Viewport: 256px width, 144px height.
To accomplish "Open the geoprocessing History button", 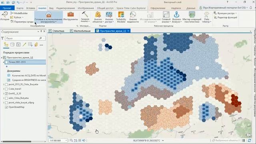I will (x=4, y=16).
